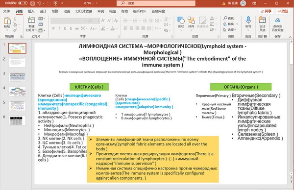
Task: Switch to the 动画 (Animations) tab
Action: pos(67,11)
